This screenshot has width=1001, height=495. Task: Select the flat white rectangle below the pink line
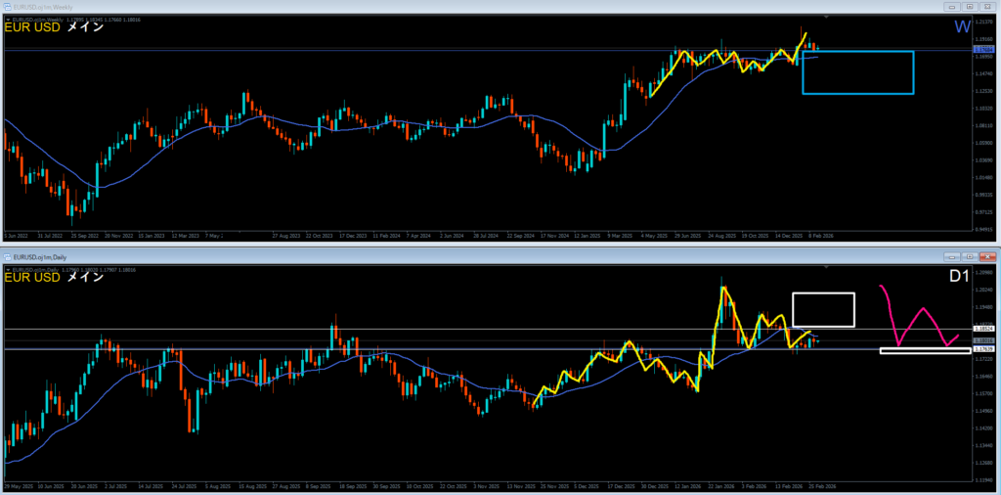(925, 350)
